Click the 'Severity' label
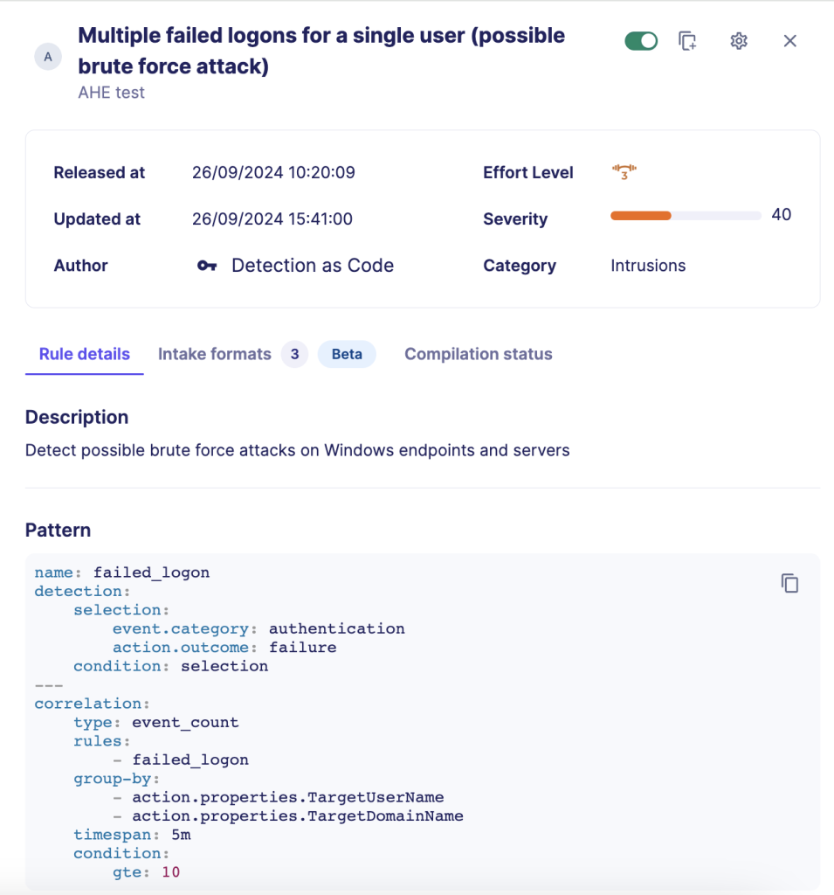Screen dimensions: 834x895 pos(515,219)
